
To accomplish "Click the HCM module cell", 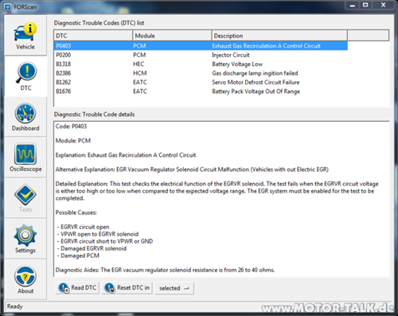I will click(x=140, y=73).
